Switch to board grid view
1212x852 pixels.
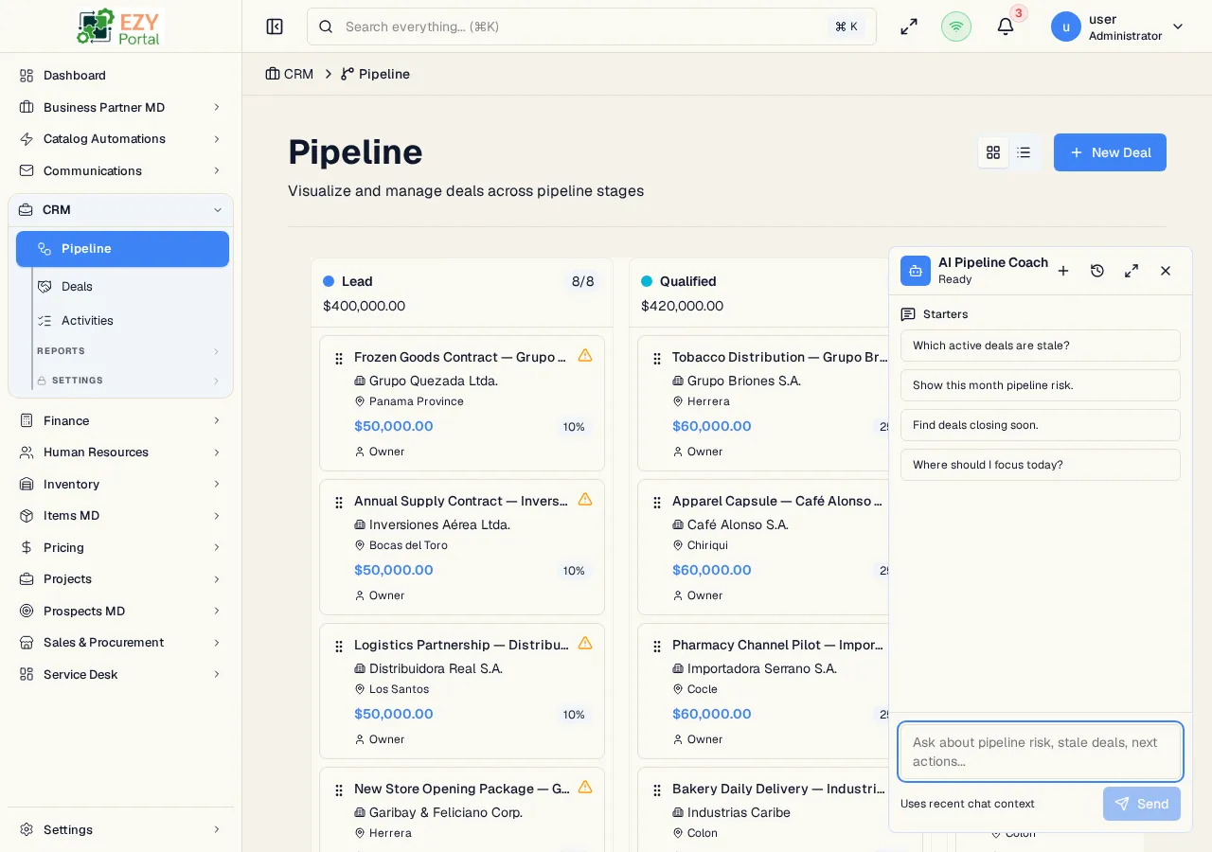(993, 152)
